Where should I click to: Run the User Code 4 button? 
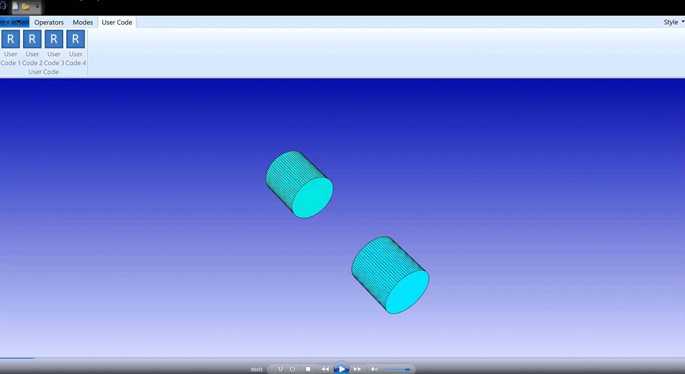click(x=76, y=48)
